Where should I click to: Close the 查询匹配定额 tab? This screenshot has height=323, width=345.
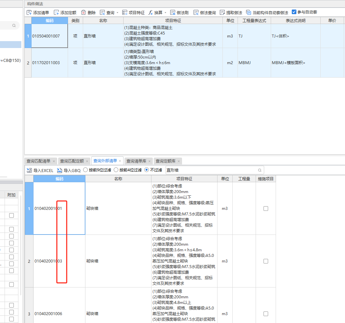[87, 161]
